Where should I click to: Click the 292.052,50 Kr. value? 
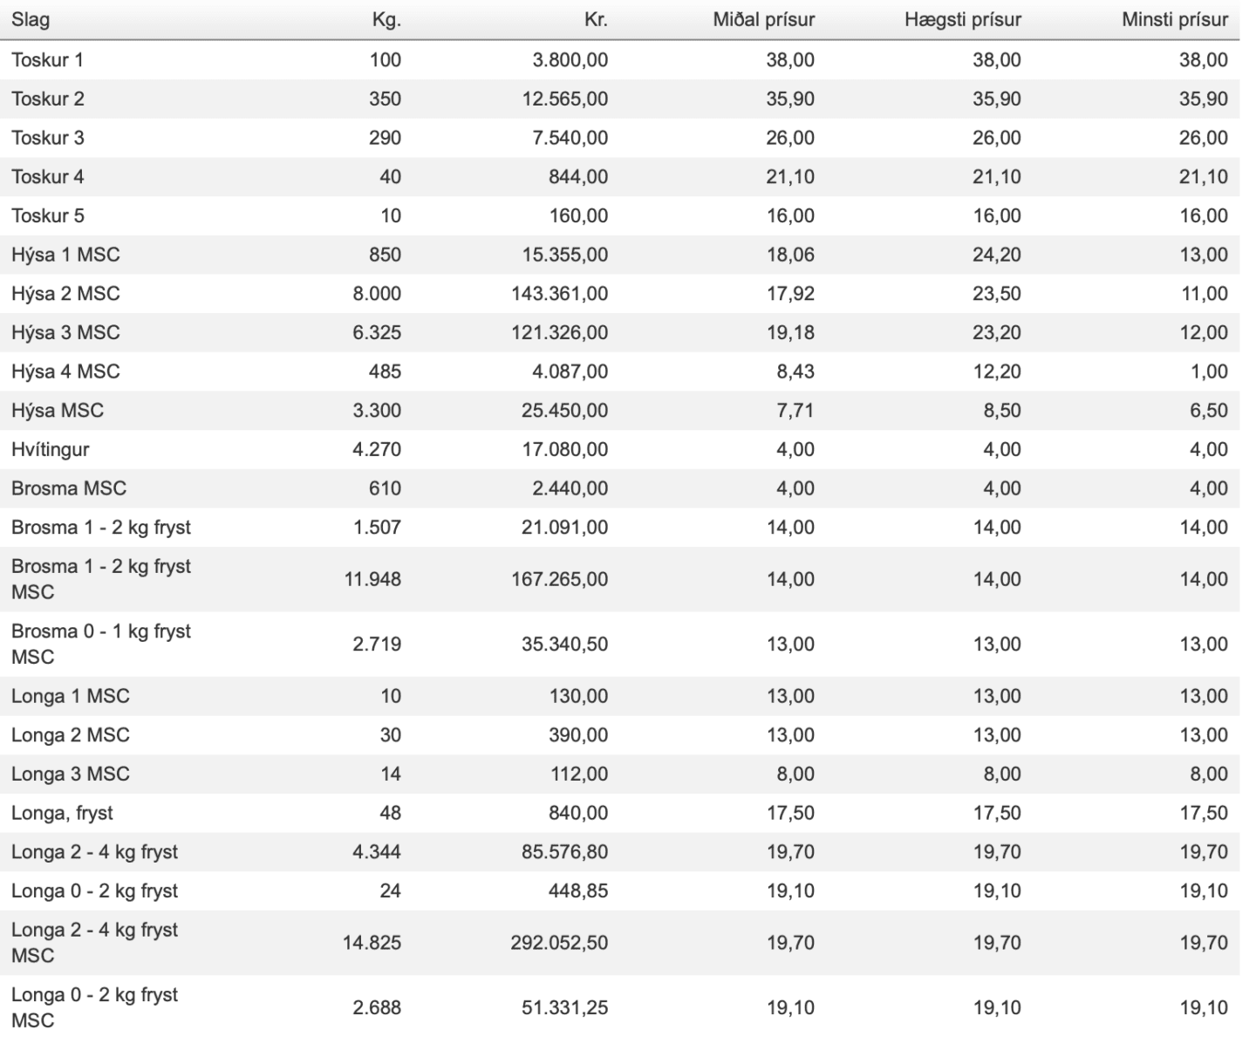point(559,943)
